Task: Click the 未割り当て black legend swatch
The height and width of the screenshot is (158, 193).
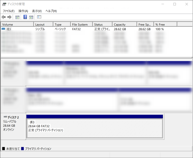Action: pos(4,149)
